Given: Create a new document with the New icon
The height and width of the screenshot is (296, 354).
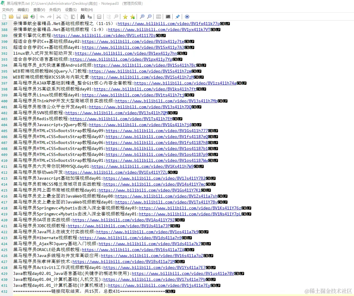Looking at the screenshot, I should (x=4, y=17).
